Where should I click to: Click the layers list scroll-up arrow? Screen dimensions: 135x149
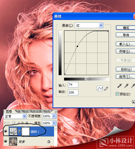[56, 129]
